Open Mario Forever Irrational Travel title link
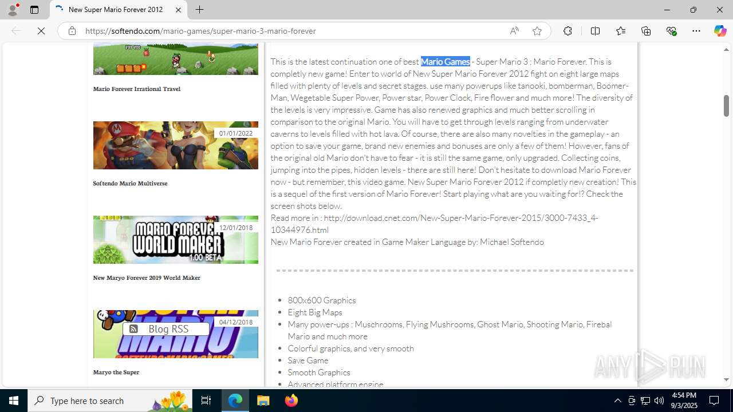 [137, 89]
